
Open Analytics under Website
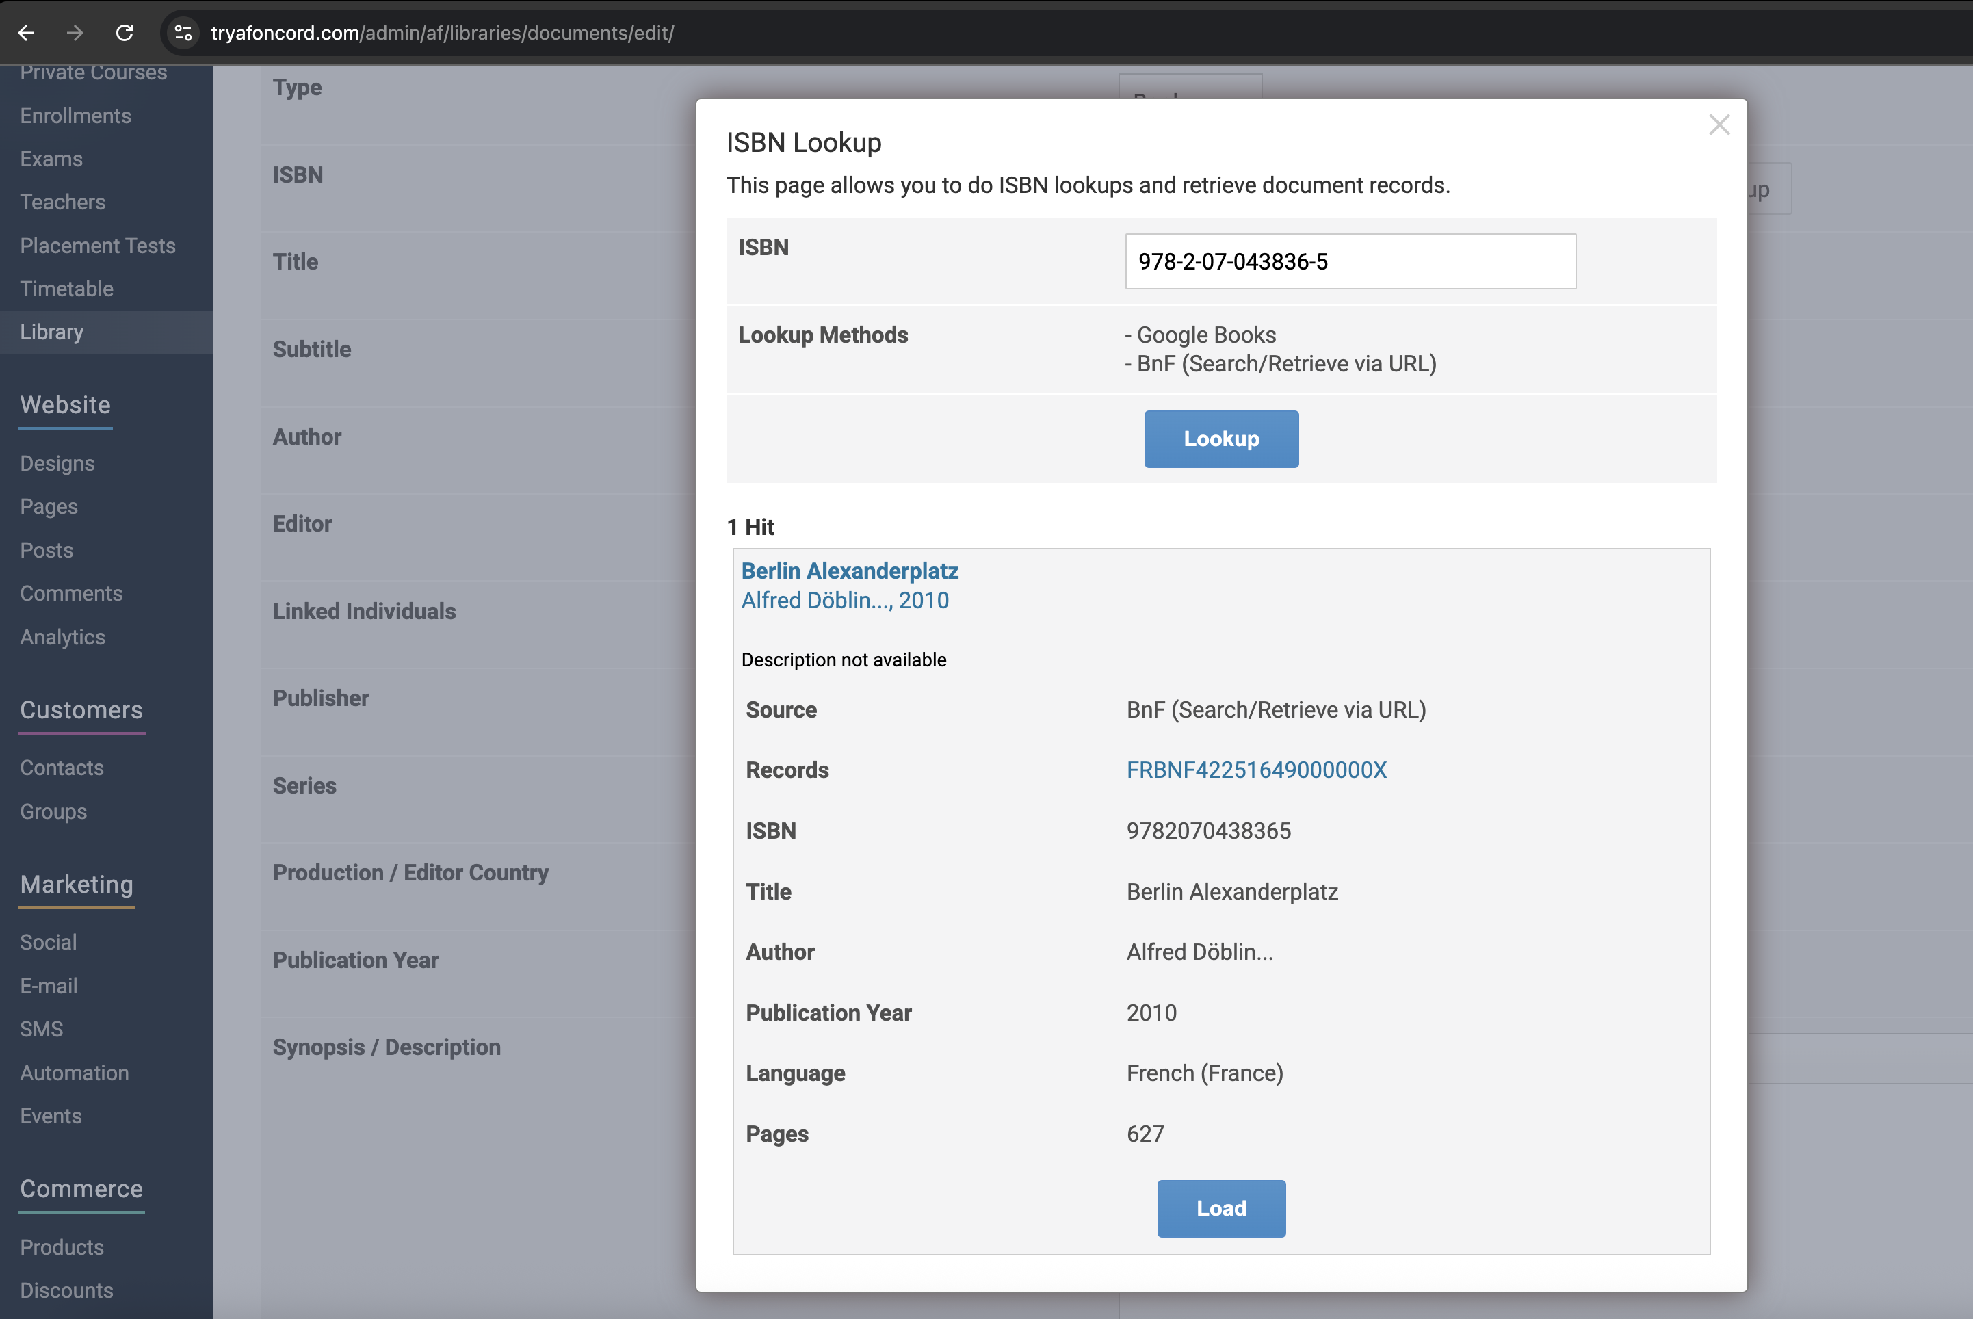click(x=62, y=637)
